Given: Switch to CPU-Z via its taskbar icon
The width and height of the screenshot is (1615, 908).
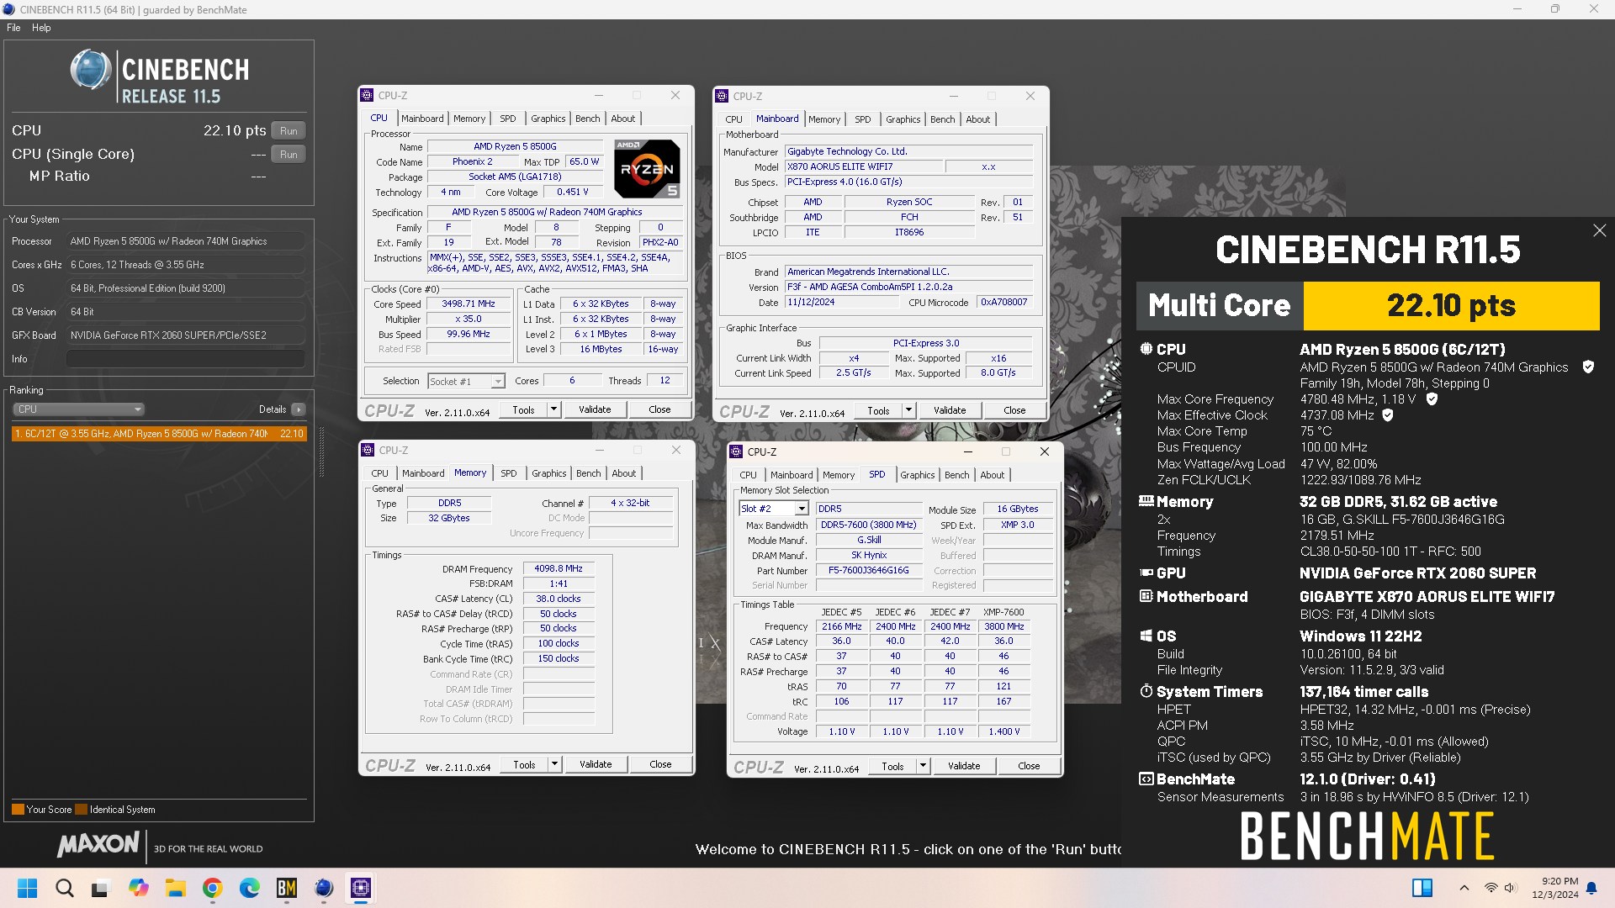Looking at the screenshot, I should 361,888.
